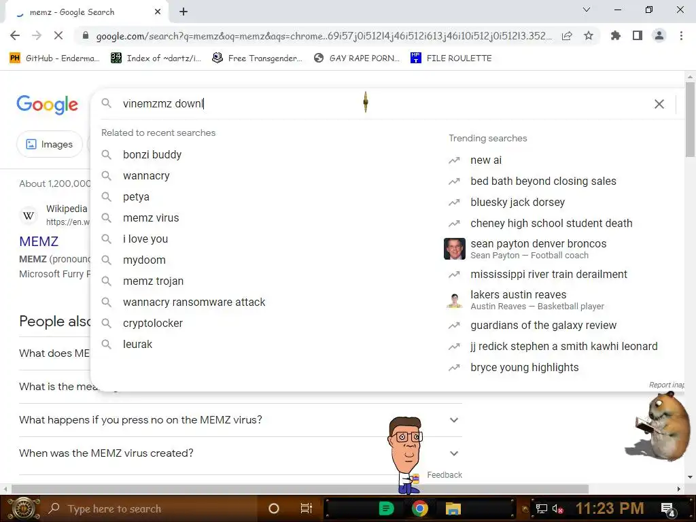Open GitHub Enderman bookmark
The width and height of the screenshot is (696, 522).
(54, 58)
